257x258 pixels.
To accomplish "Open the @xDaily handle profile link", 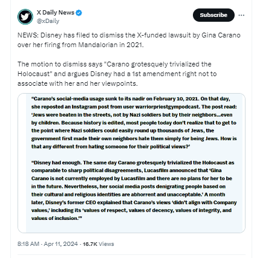I will pos(48,21).
